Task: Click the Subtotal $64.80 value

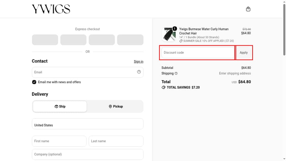Action: click(x=246, y=68)
